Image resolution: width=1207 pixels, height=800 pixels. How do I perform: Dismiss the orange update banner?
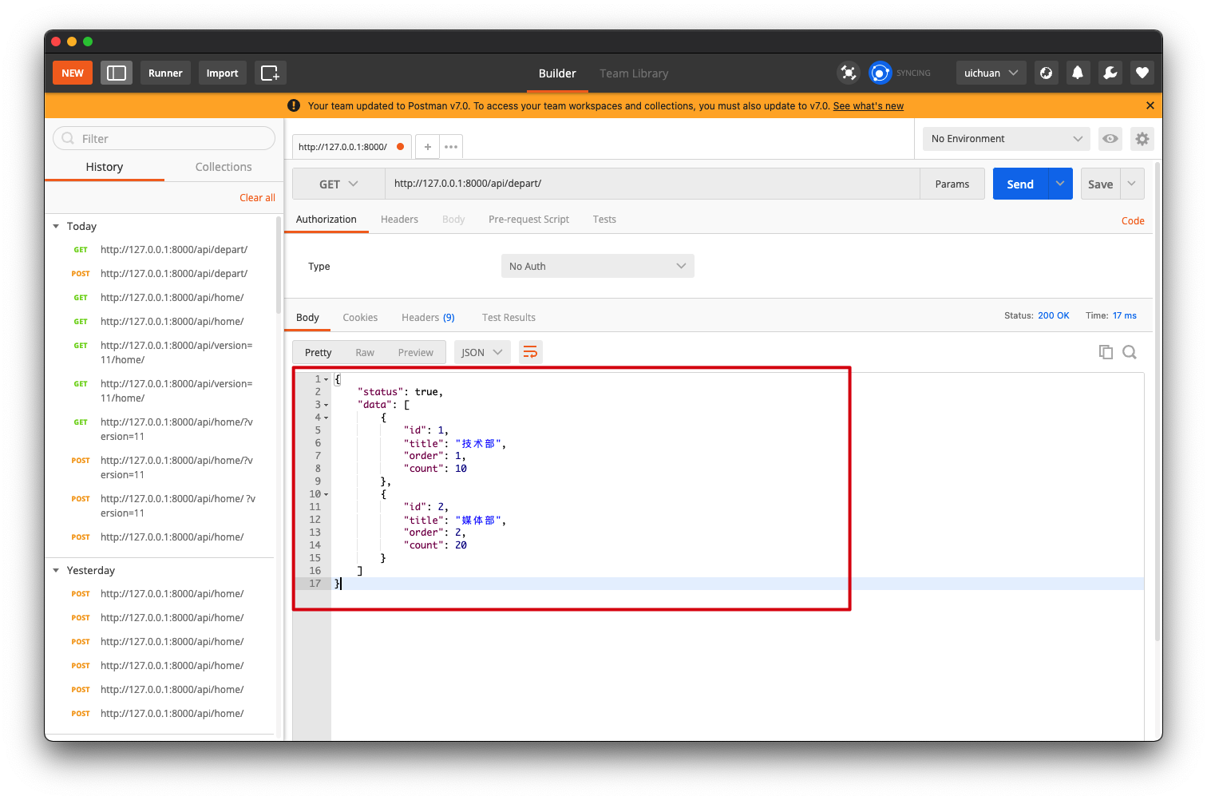(1150, 105)
